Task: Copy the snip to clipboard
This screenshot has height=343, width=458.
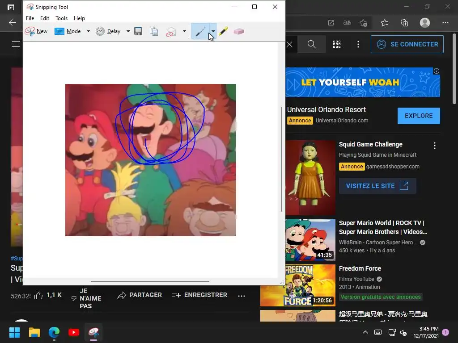Action: pos(154,31)
